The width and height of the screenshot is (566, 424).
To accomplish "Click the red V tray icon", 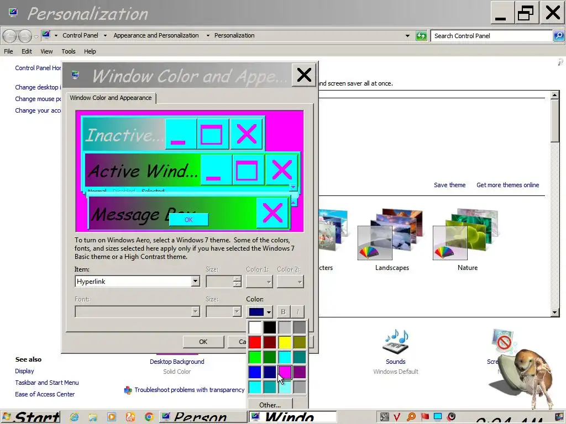I will 397,417.
